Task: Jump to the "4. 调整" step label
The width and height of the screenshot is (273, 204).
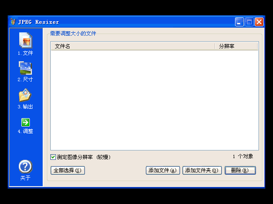Action: (25, 131)
